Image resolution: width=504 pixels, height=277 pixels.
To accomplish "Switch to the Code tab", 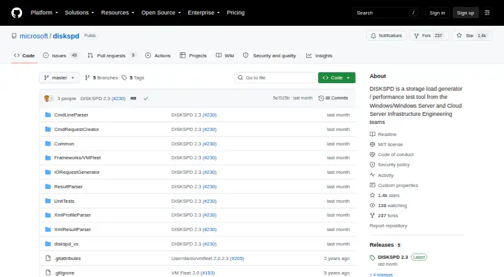I will [x=25, y=55].
